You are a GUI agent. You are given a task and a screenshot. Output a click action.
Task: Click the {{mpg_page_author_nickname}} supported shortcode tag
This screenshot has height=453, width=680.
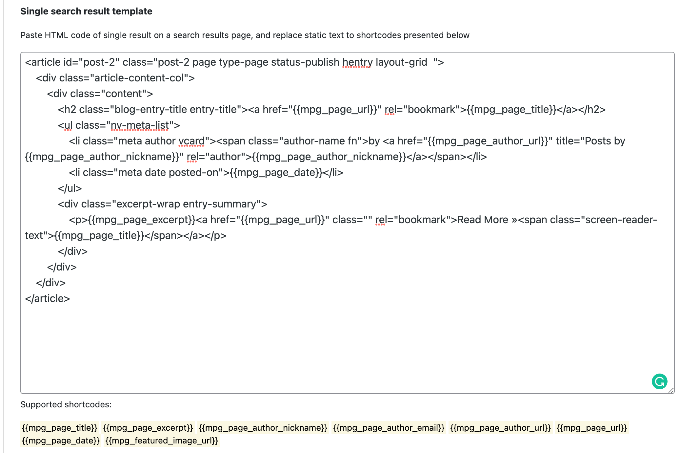pos(263,428)
